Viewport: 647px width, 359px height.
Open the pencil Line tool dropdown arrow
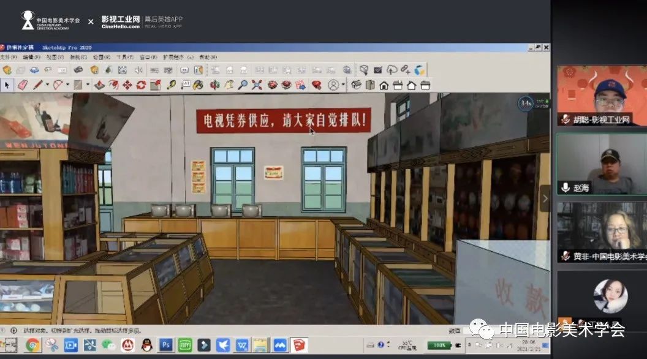pos(47,85)
